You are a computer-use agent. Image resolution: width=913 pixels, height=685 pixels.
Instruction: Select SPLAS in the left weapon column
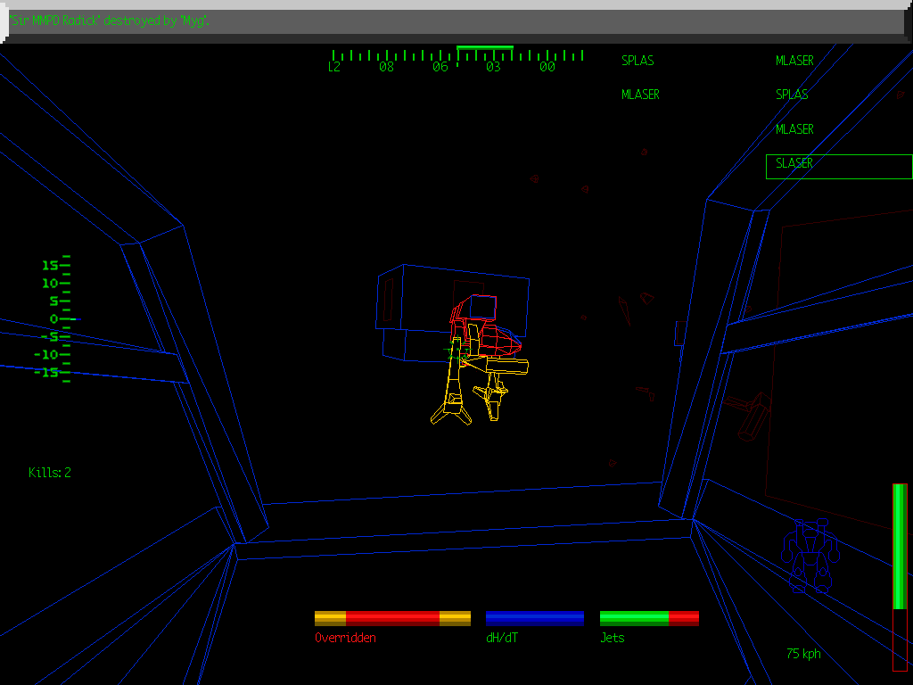tap(637, 62)
